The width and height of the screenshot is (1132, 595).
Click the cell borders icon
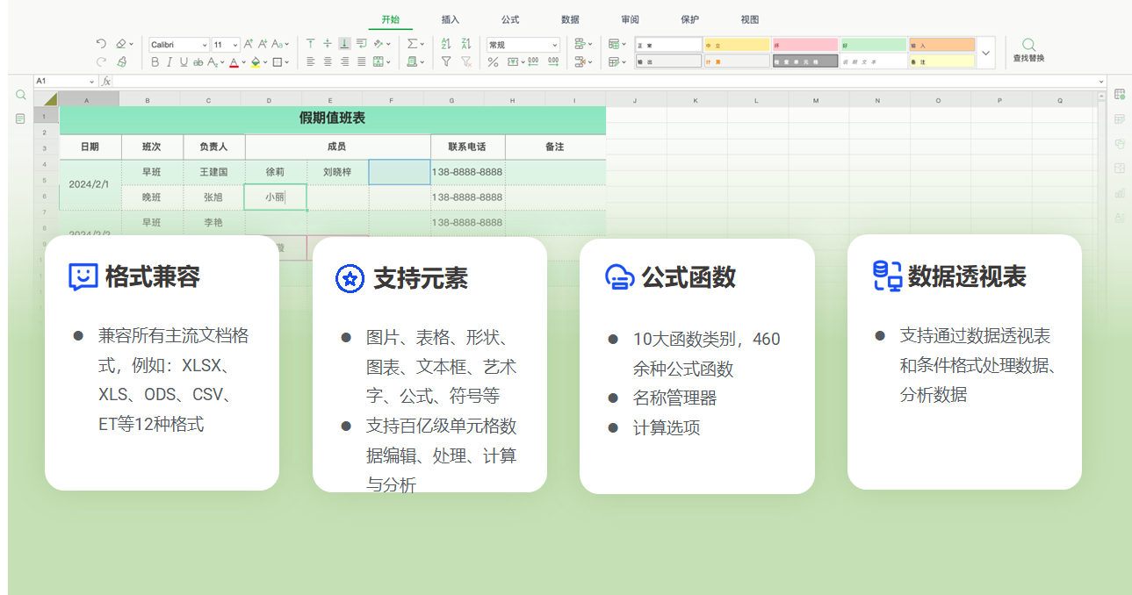(x=278, y=61)
